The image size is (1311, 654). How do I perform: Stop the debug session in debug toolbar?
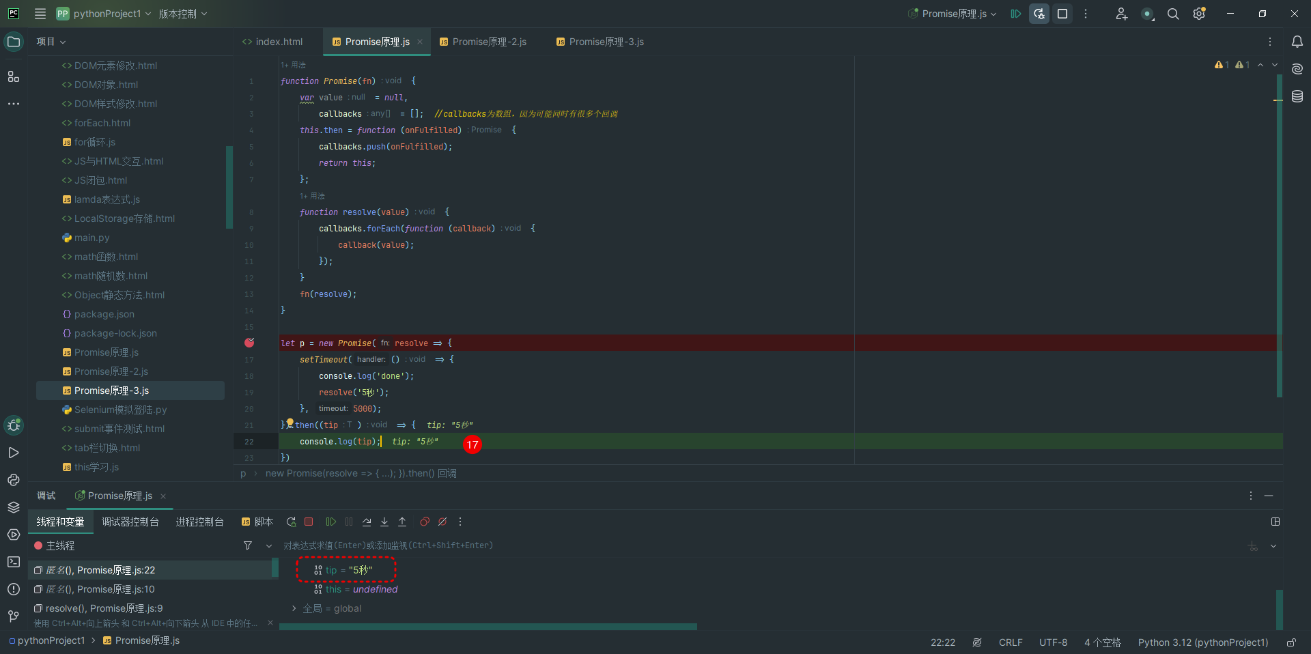pyautogui.click(x=309, y=522)
